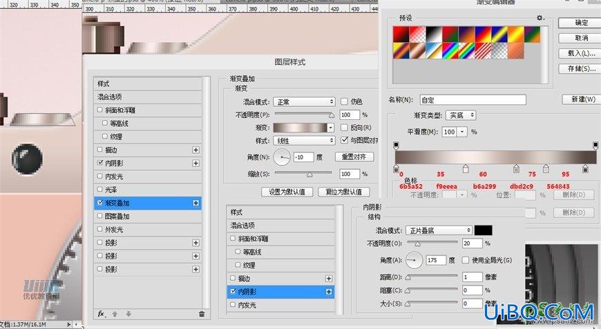Open 混合模式 dropdown showing 正常
The height and width of the screenshot is (329, 601).
tap(305, 102)
